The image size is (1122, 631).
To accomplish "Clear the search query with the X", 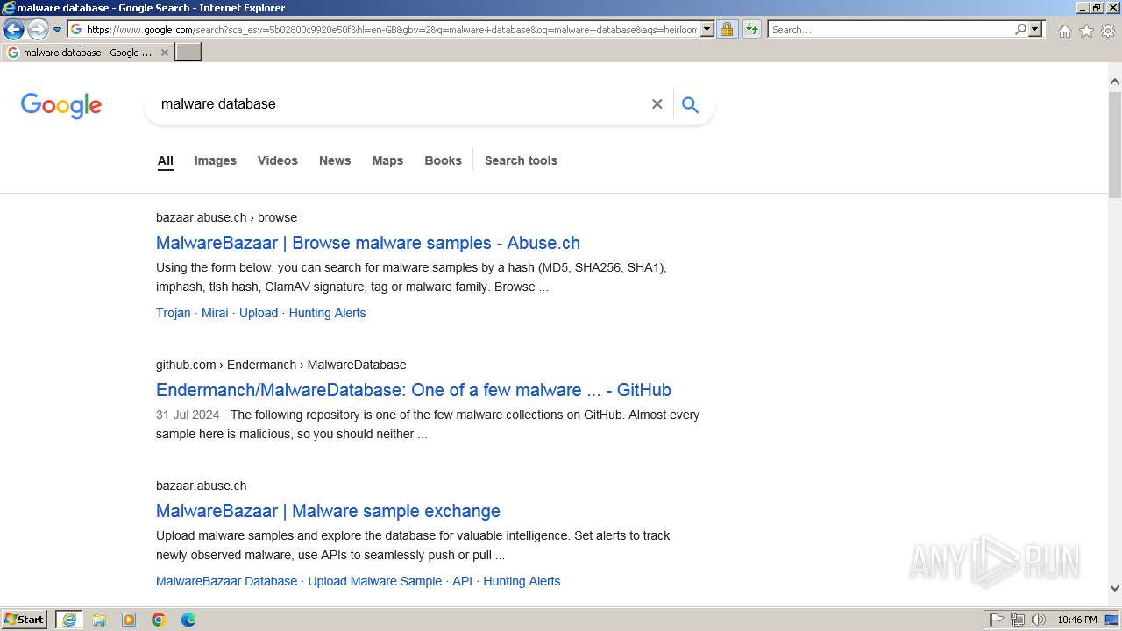I will point(657,104).
